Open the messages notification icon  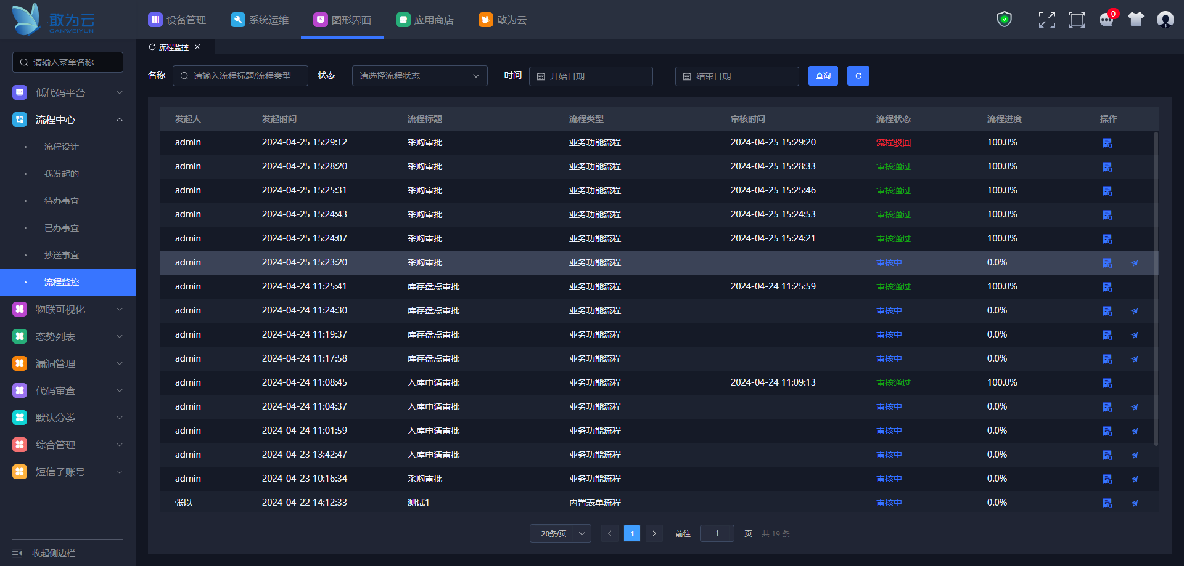(x=1106, y=20)
